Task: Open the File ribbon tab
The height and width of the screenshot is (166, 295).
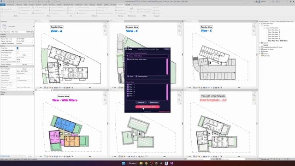Action: tap(3, 5)
